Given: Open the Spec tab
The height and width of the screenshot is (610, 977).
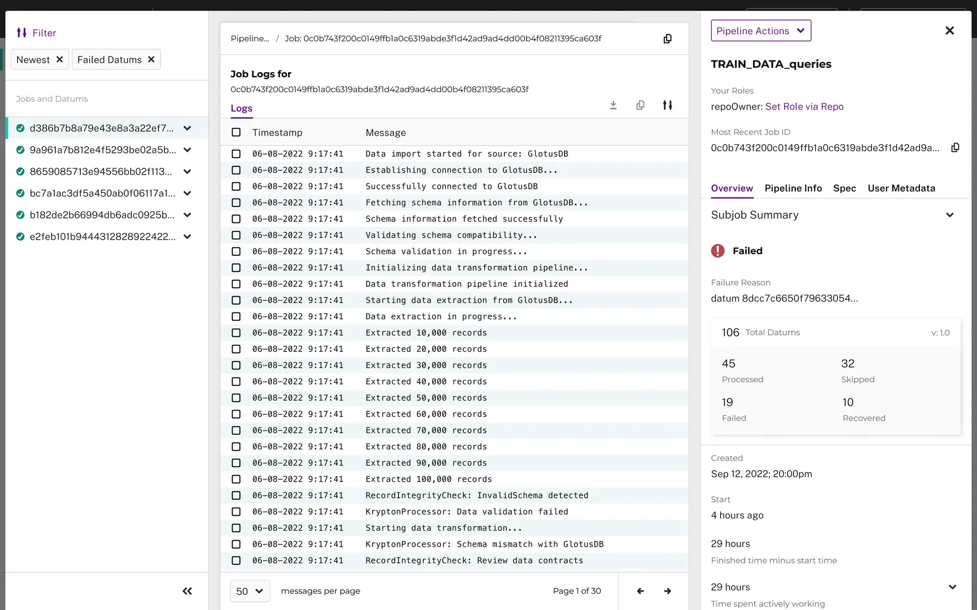Looking at the screenshot, I should tap(845, 188).
